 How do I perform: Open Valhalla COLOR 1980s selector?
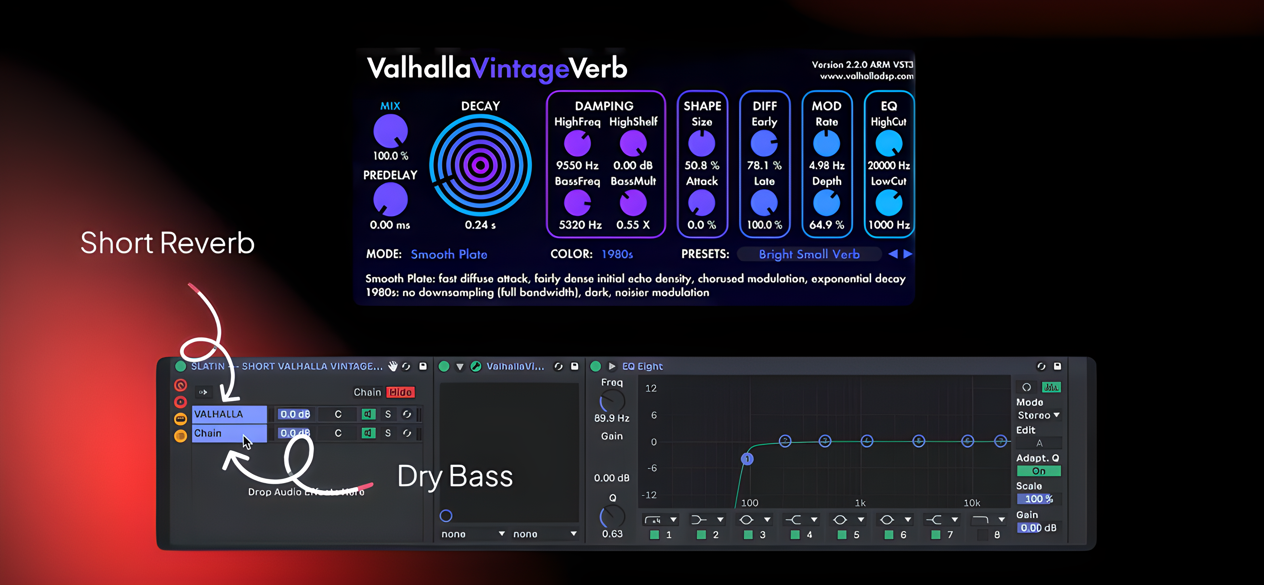(617, 254)
